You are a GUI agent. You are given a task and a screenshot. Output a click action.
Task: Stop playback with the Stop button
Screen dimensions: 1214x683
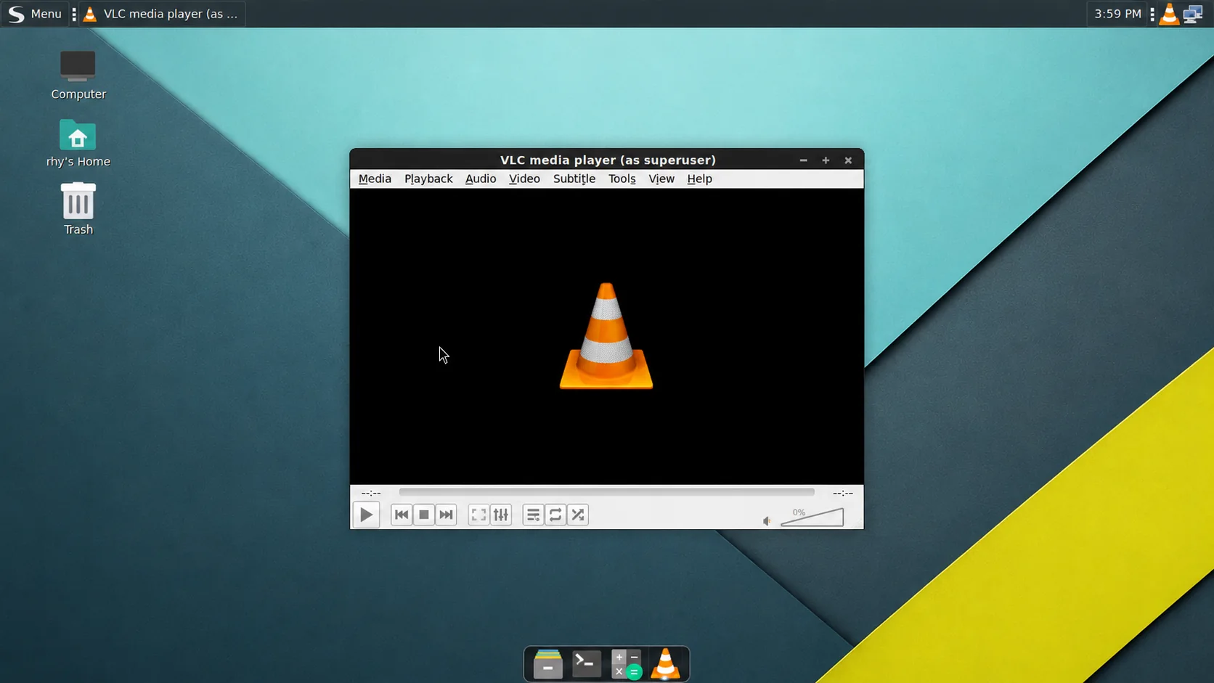click(424, 515)
